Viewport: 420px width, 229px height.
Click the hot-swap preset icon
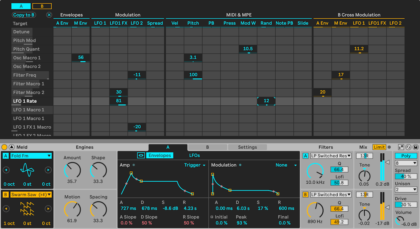pos(408,147)
